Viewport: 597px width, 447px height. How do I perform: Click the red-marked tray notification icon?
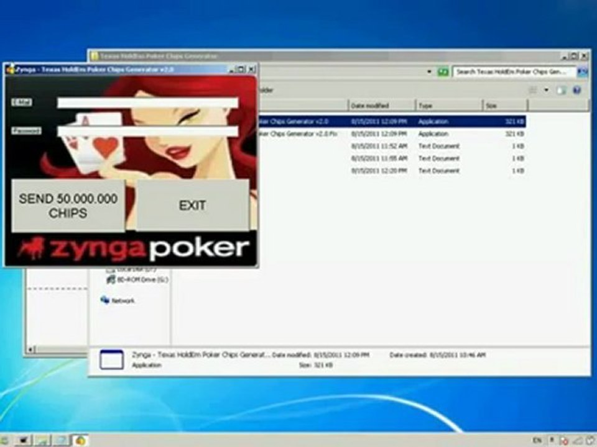point(564,441)
